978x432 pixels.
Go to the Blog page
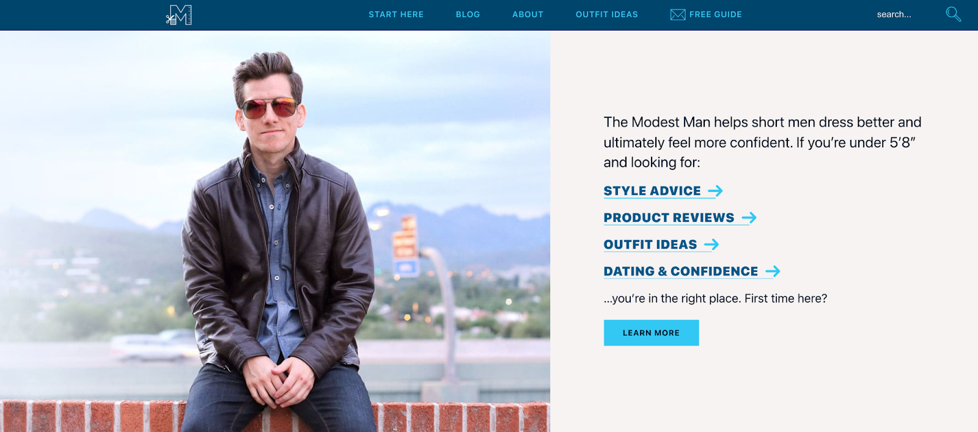tap(468, 15)
